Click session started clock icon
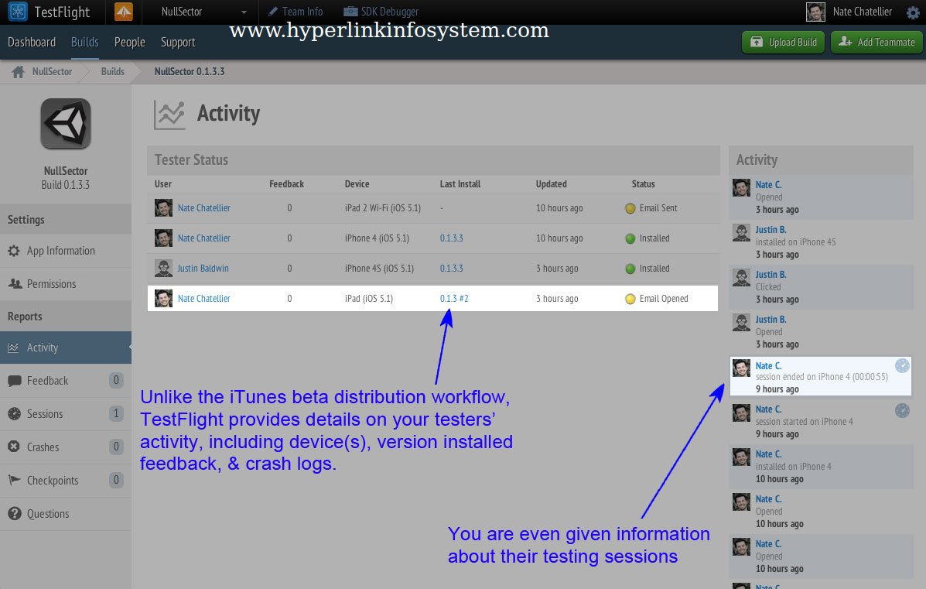926x589 pixels. point(902,410)
